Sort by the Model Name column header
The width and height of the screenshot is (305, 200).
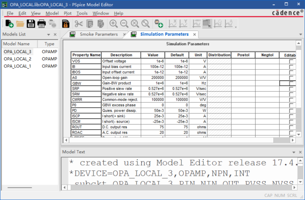[x=19, y=44]
